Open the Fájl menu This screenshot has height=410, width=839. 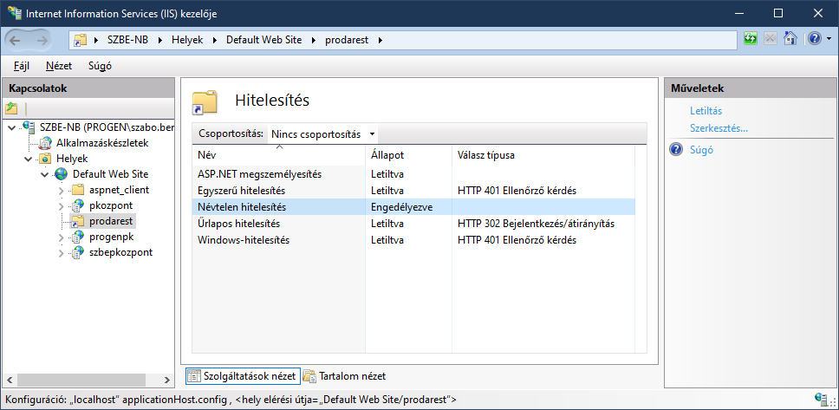(22, 66)
